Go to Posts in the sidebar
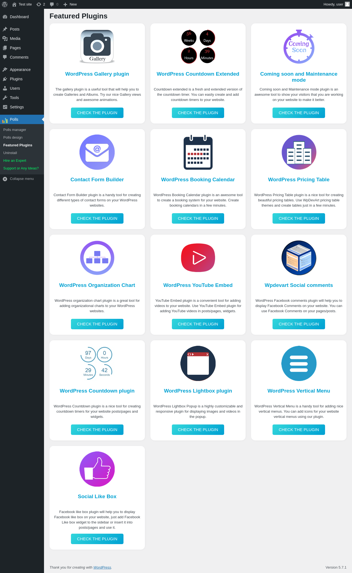Image resolution: width=352 pixels, height=573 pixels. tap(15, 29)
